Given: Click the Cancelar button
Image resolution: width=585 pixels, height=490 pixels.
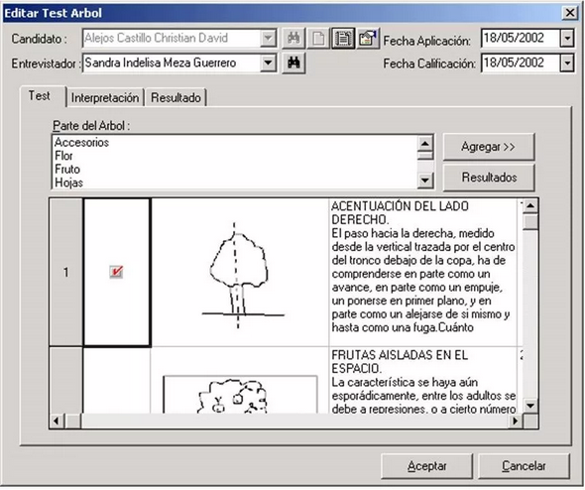Looking at the screenshot, I should 524,466.
